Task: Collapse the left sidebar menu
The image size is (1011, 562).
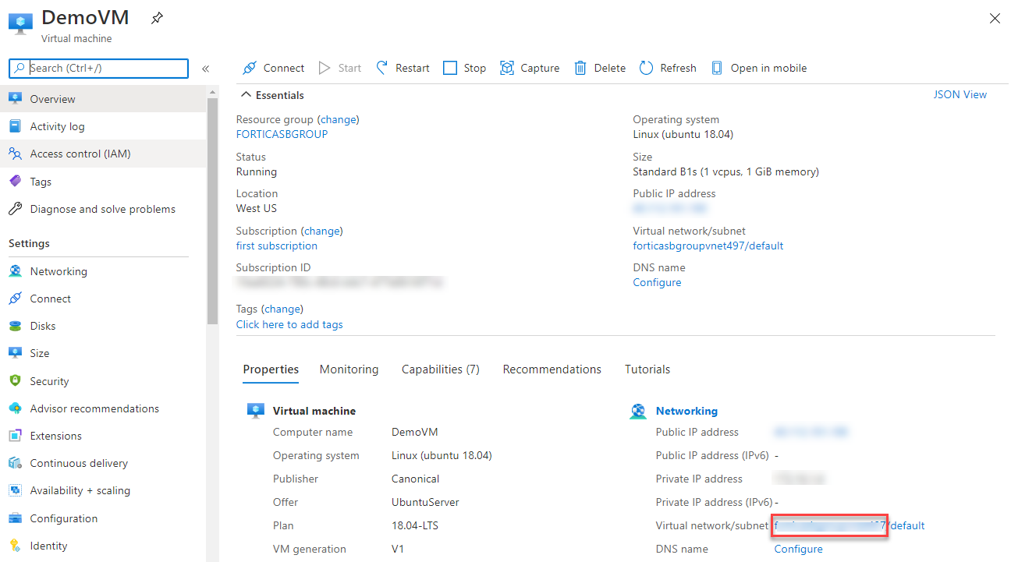Action: coord(206,69)
